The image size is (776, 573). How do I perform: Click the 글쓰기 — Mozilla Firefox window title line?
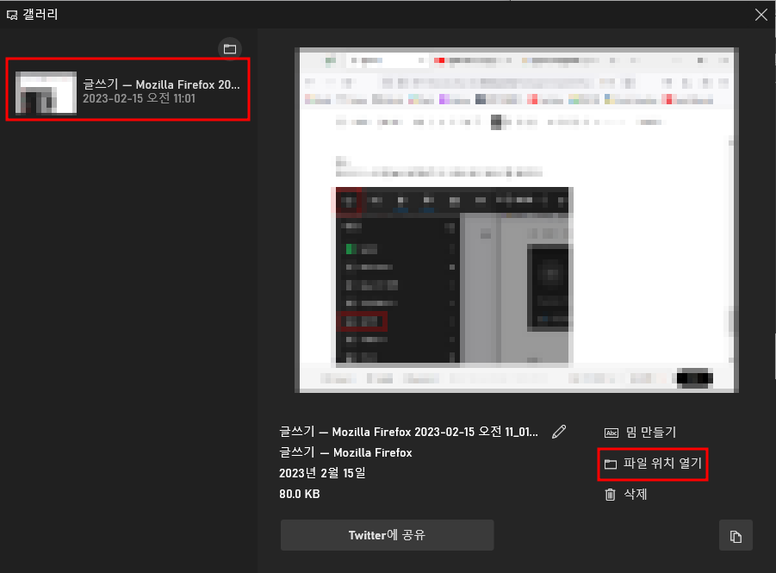[x=345, y=452]
